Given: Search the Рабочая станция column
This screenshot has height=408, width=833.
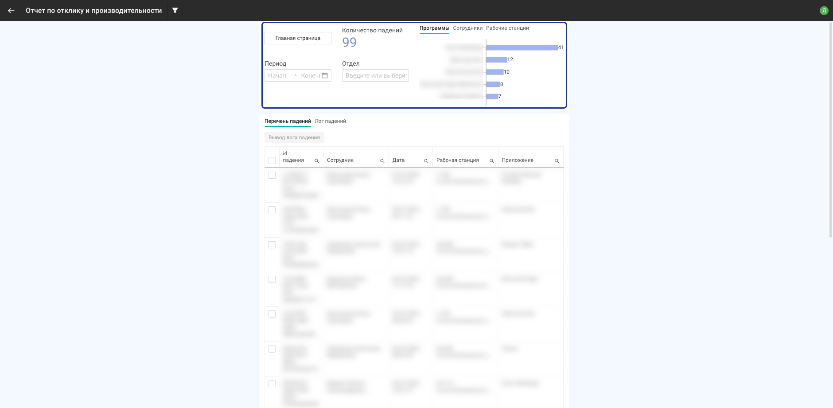Looking at the screenshot, I should [491, 161].
